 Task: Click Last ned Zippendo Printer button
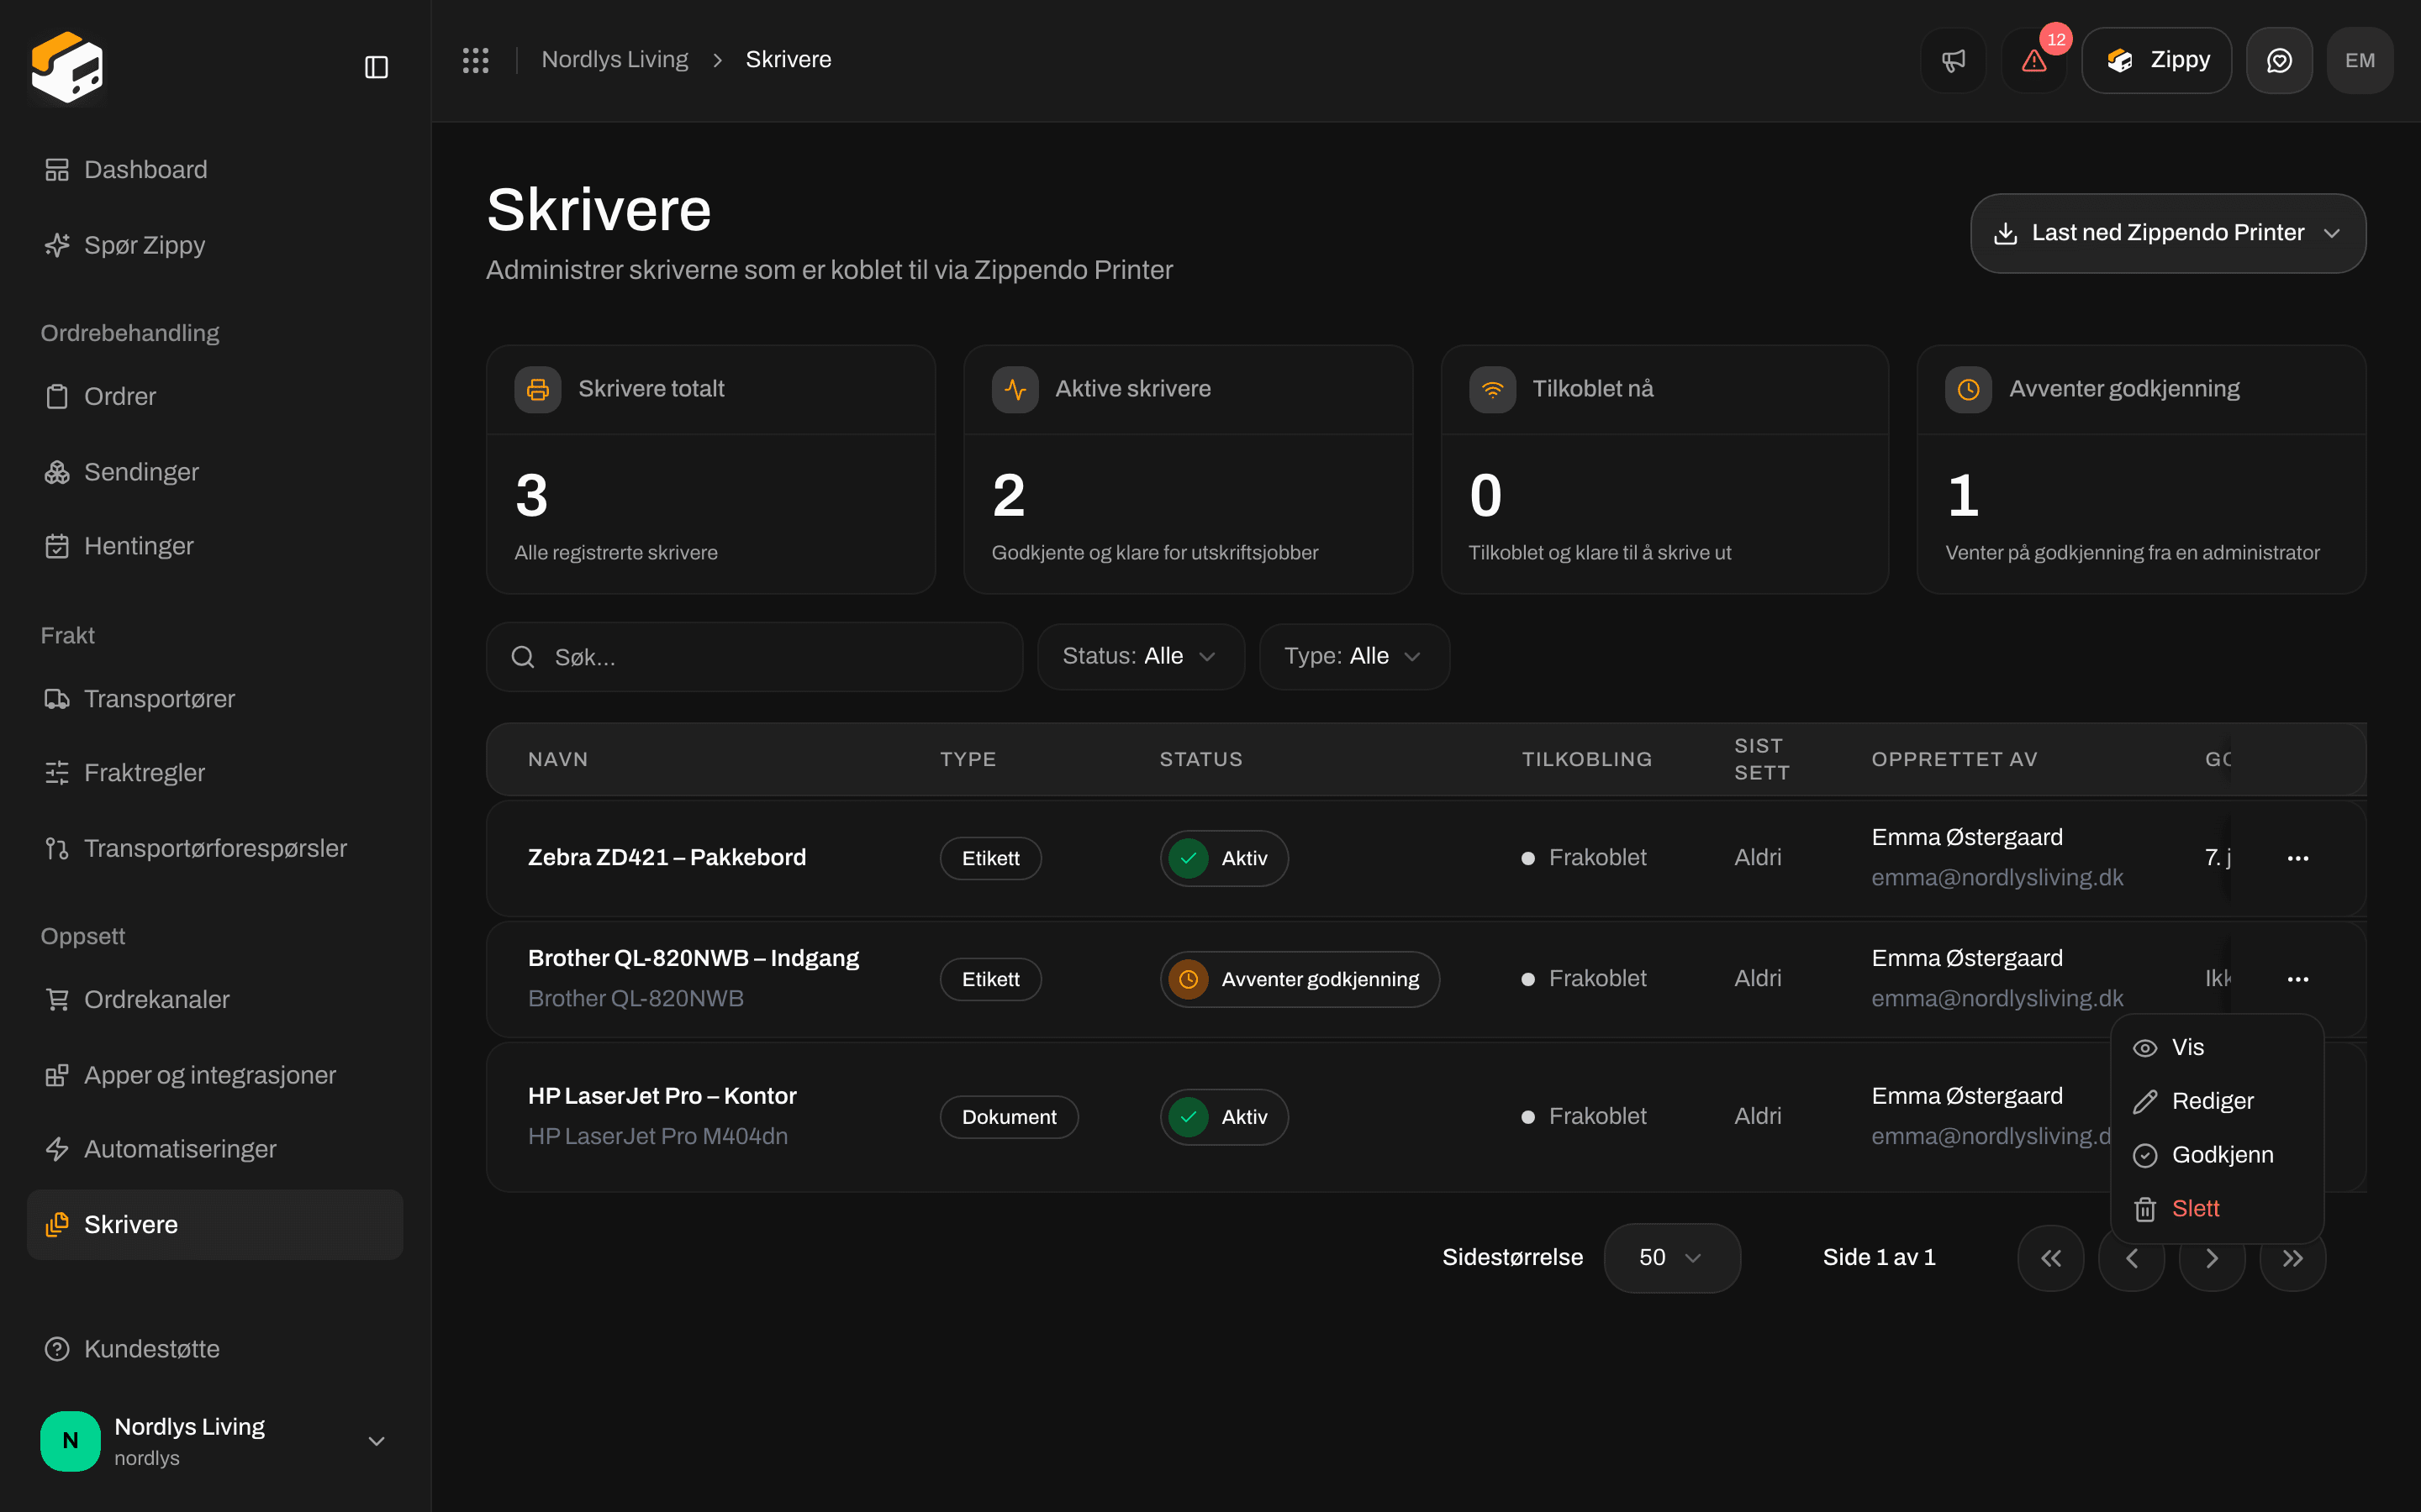tap(2168, 233)
